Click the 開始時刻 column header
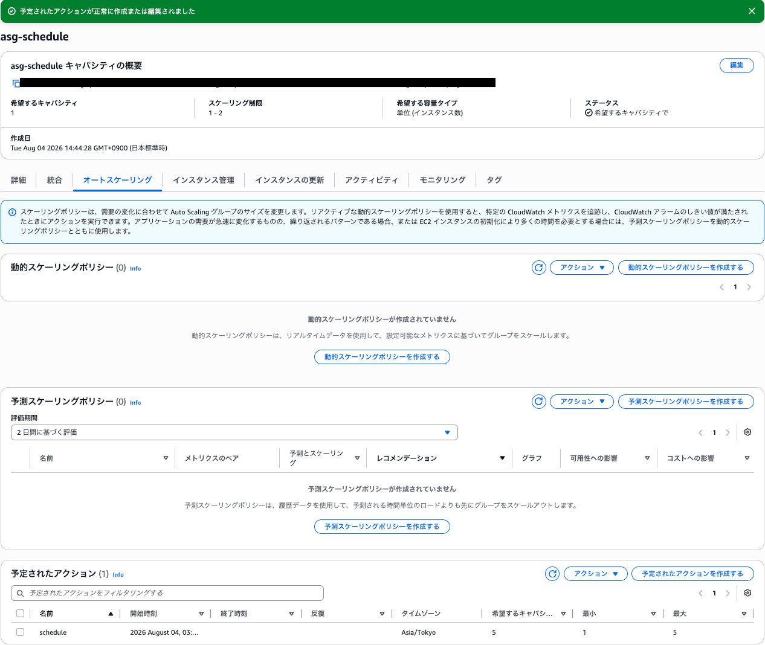The image size is (765, 645). (x=144, y=614)
